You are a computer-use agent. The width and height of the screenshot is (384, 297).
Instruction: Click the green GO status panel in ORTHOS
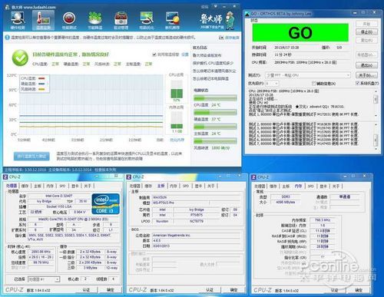tap(300, 32)
